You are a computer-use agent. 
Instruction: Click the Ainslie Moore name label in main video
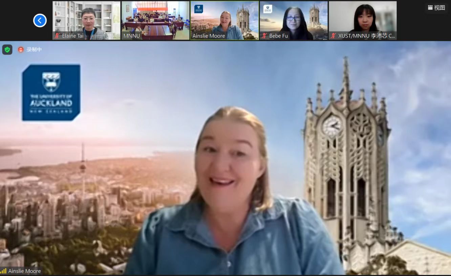(x=24, y=271)
